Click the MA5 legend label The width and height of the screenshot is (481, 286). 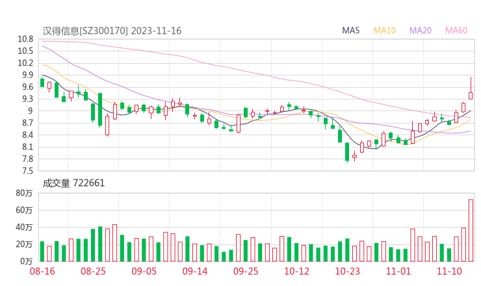(x=350, y=31)
